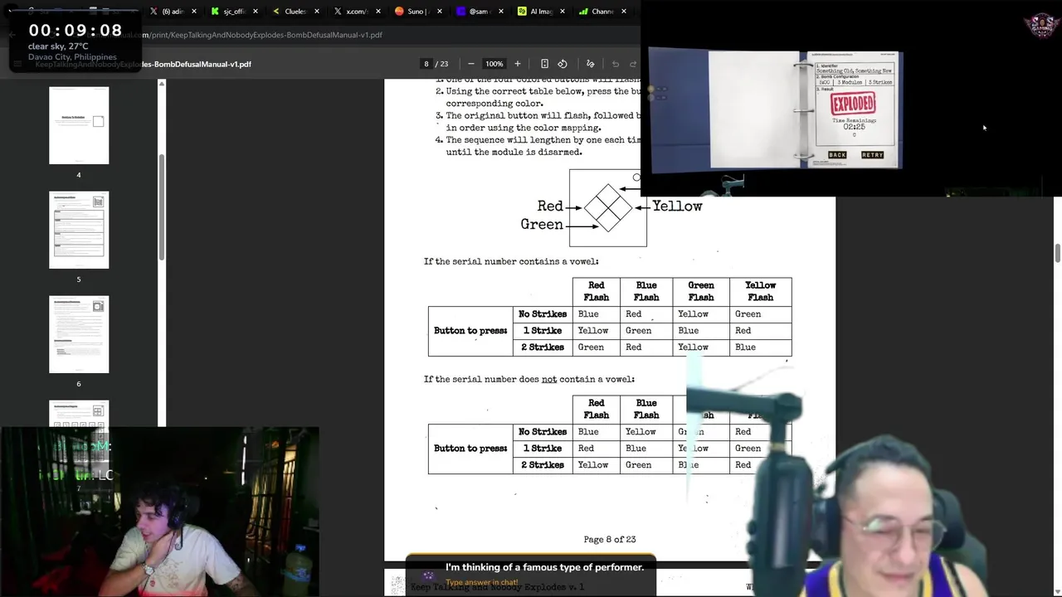The height and width of the screenshot is (597, 1062).
Task: Click the 'Green' label beside diagram
Action: 542,225
